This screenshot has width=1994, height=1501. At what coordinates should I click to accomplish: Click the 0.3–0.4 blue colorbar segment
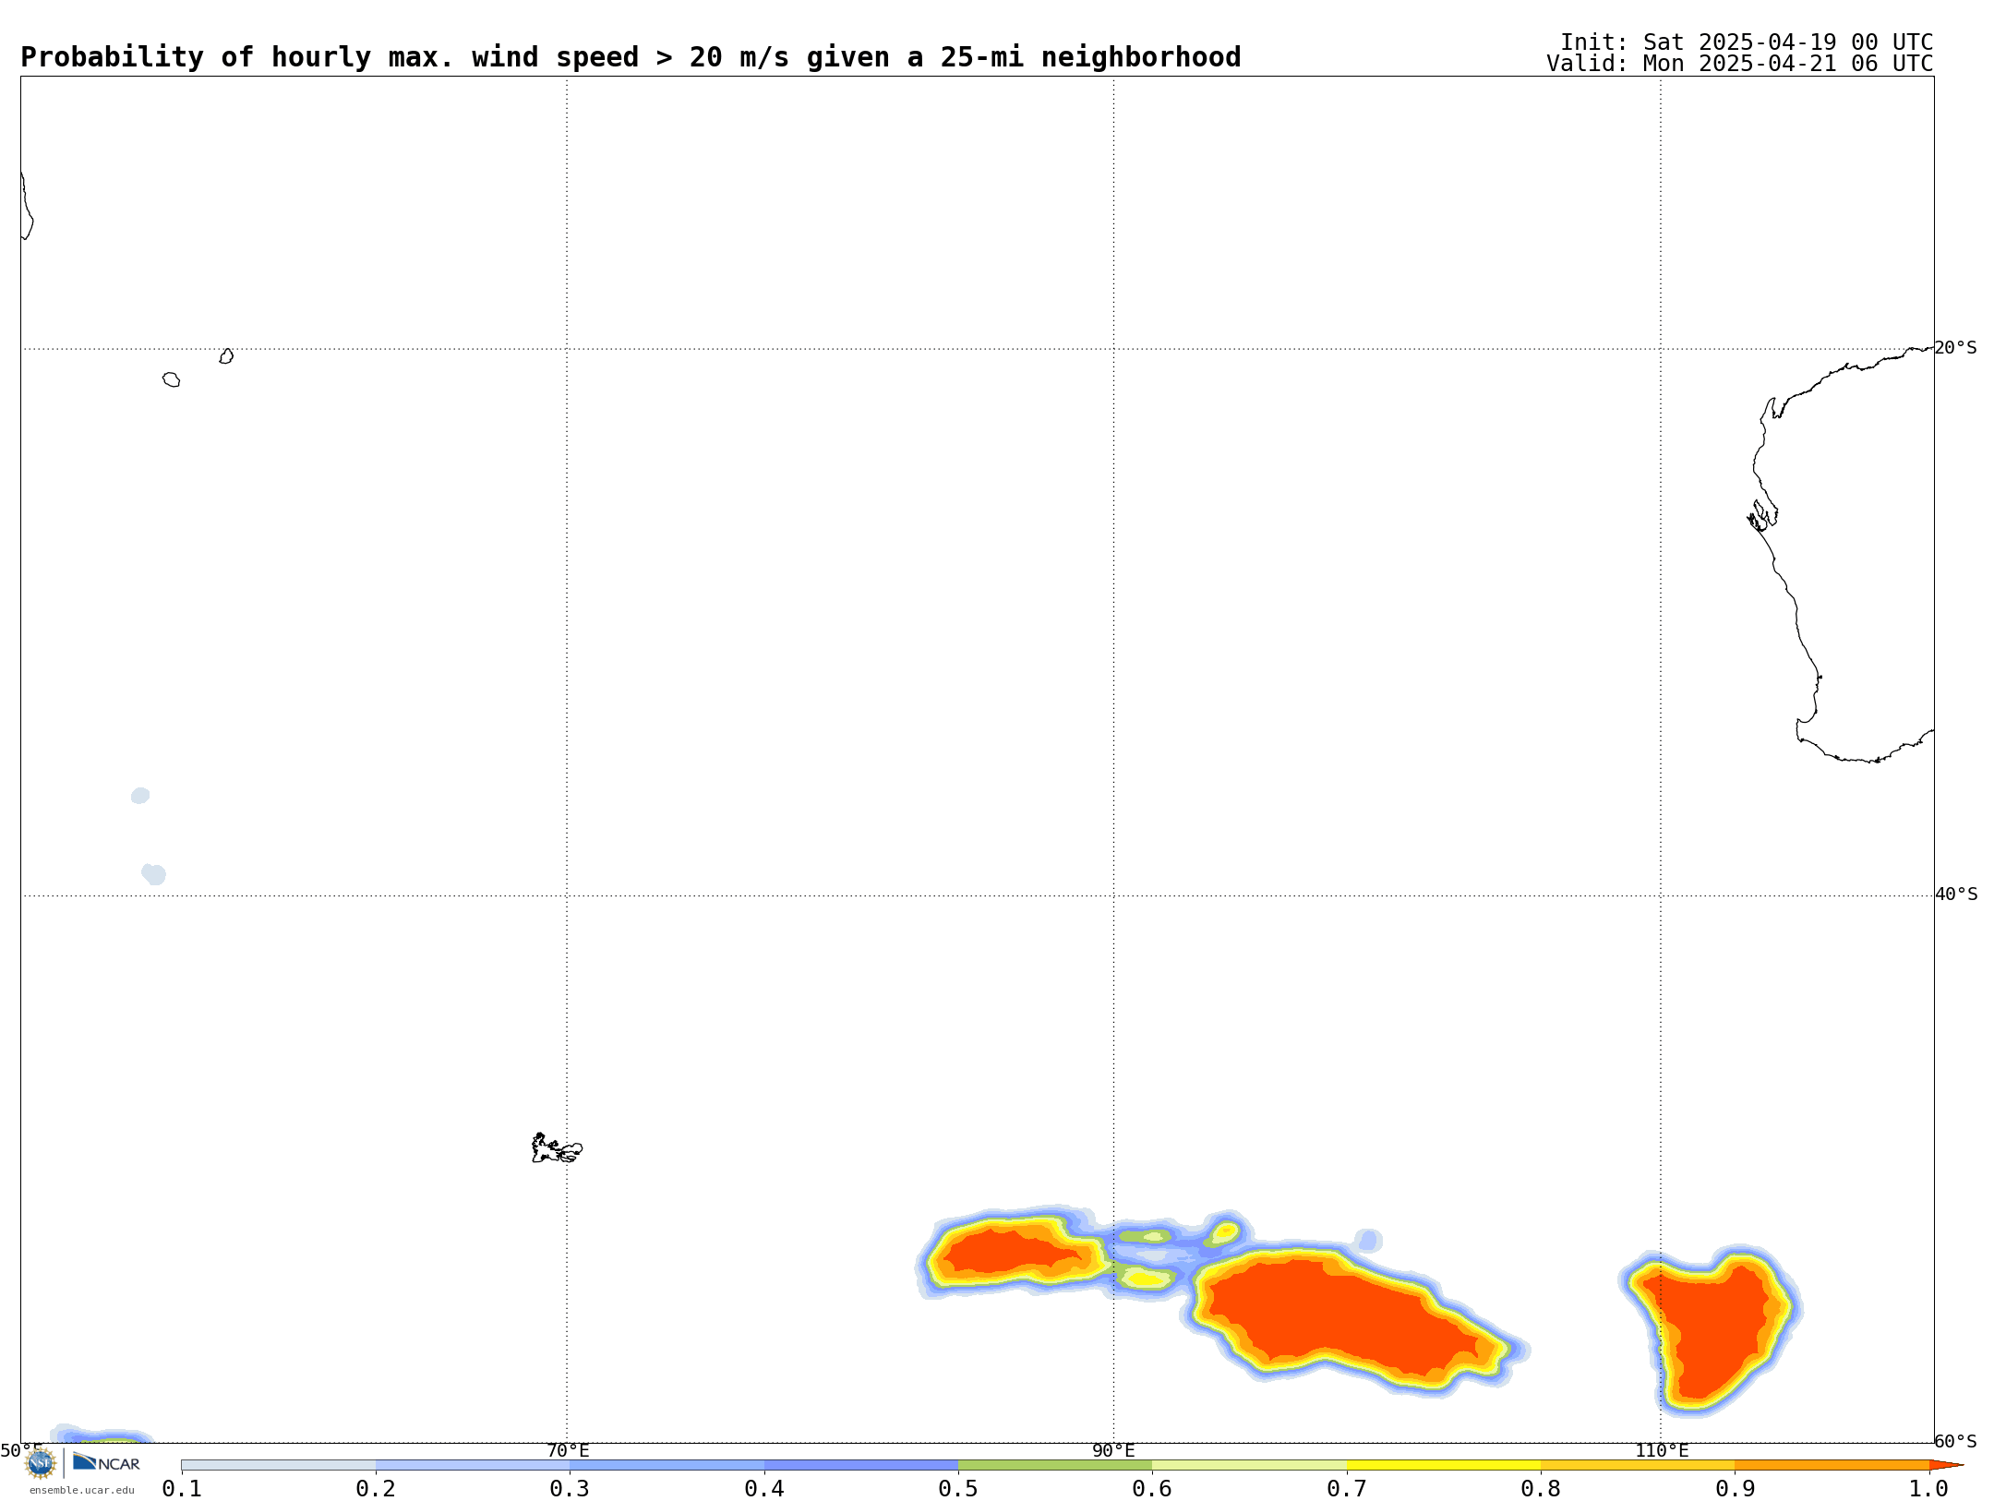(x=667, y=1465)
